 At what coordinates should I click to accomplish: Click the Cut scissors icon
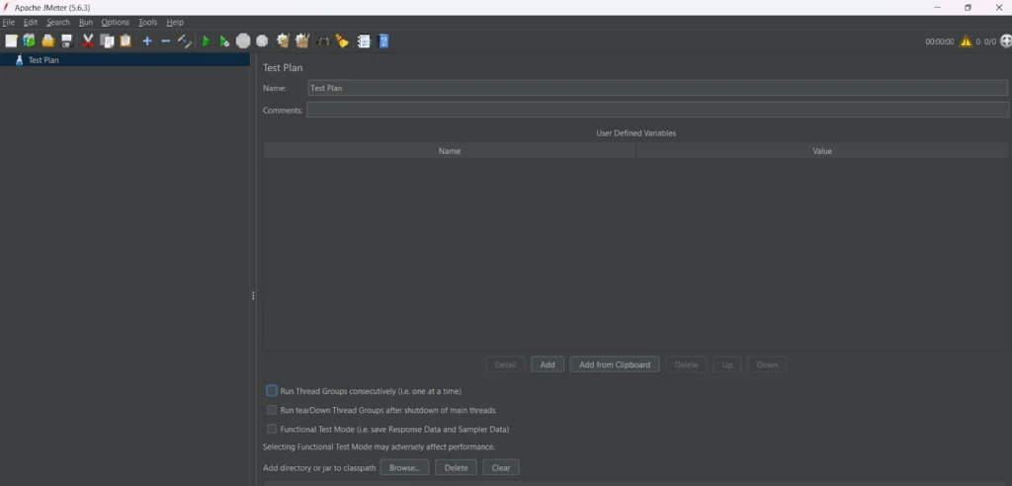click(x=88, y=41)
